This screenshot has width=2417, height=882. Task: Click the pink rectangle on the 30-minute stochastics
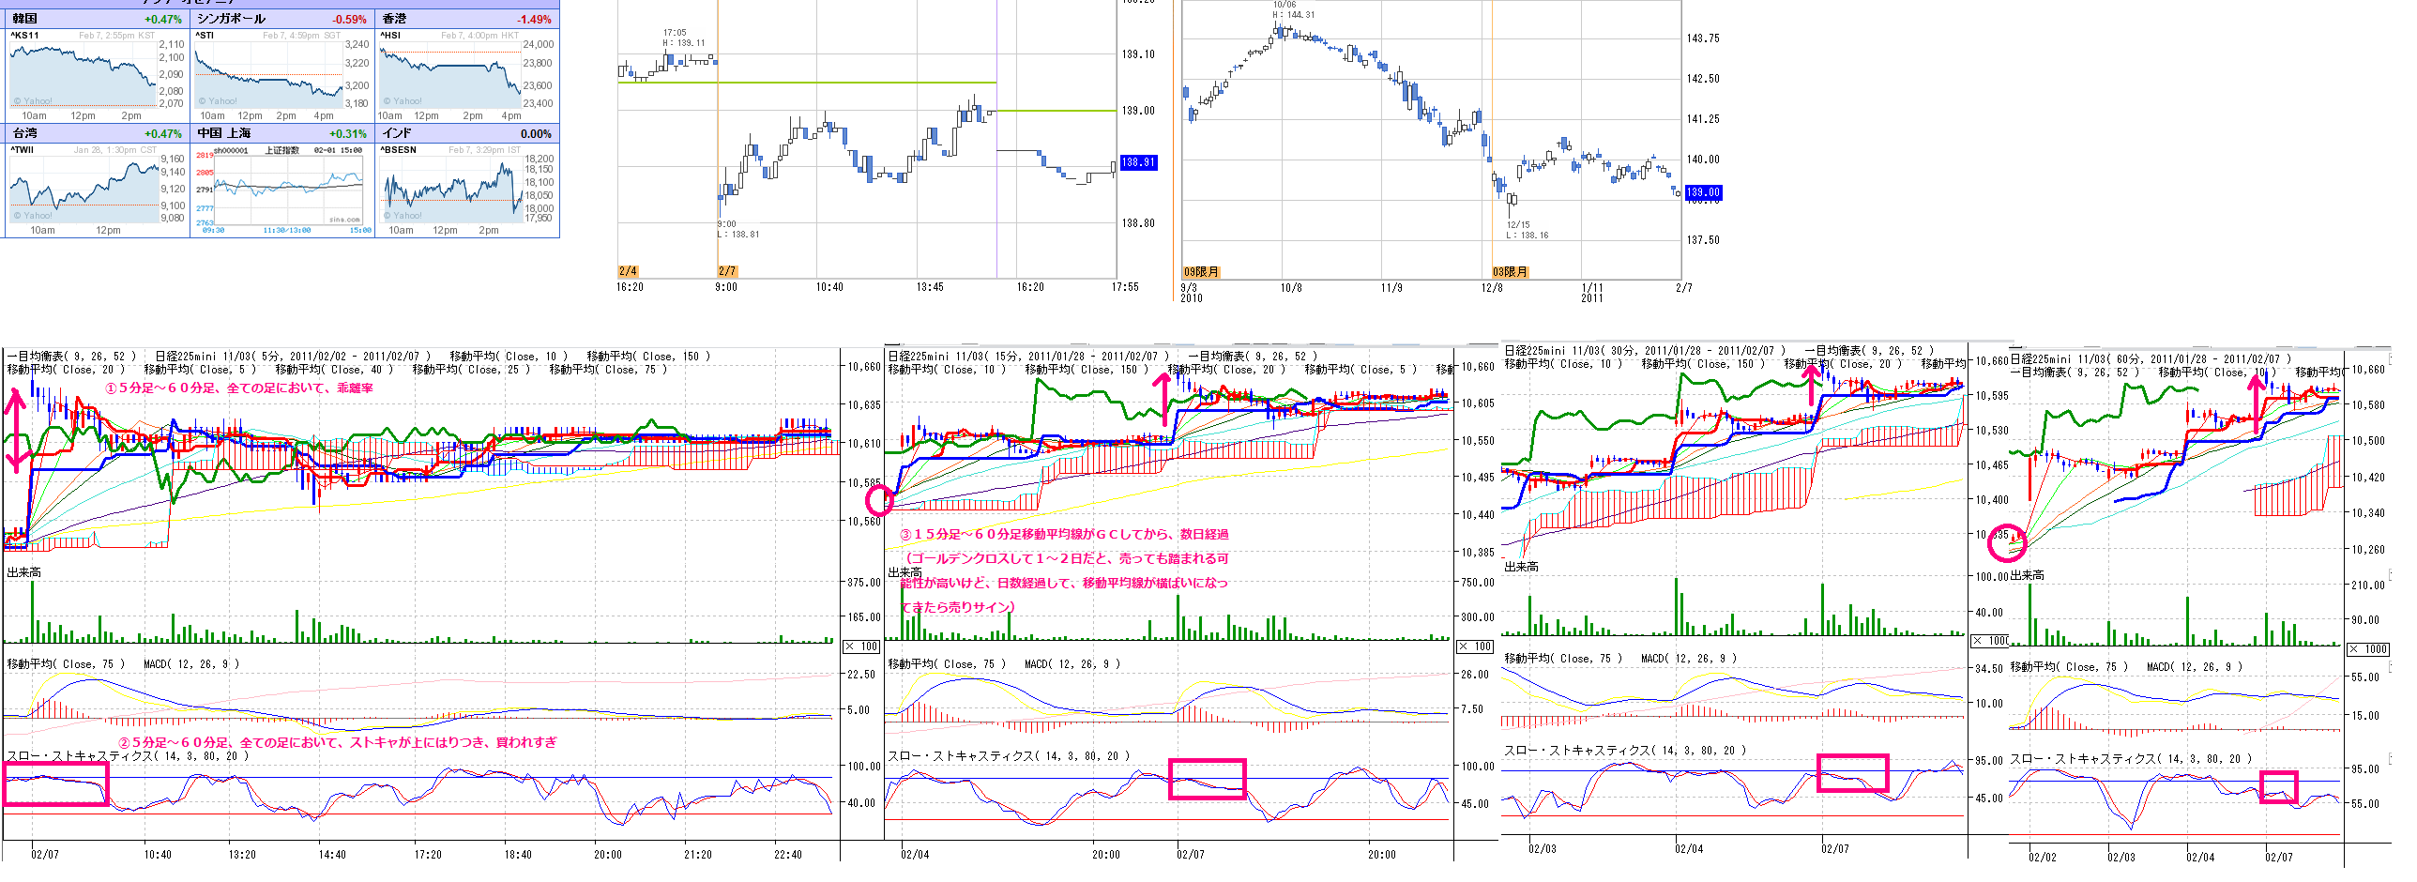tap(1853, 773)
